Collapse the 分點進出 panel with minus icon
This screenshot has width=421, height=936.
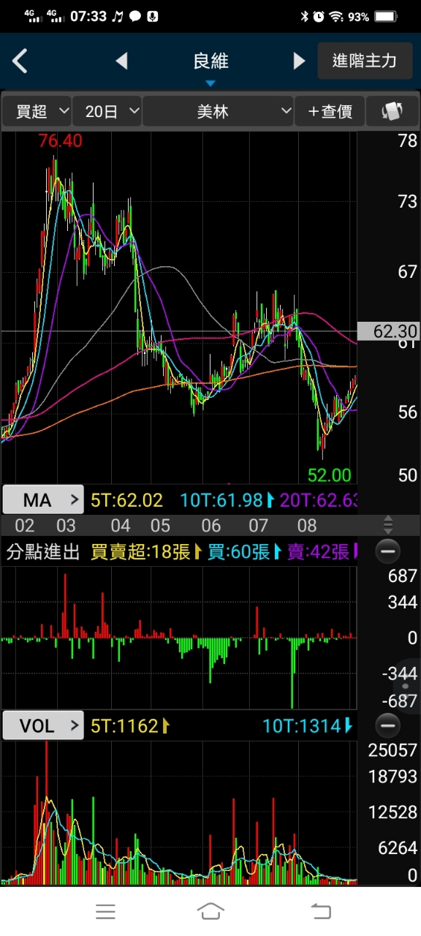(x=387, y=551)
